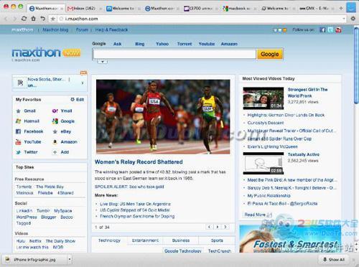
Task: Click the news slideshow play arrow
Action: click(218, 227)
